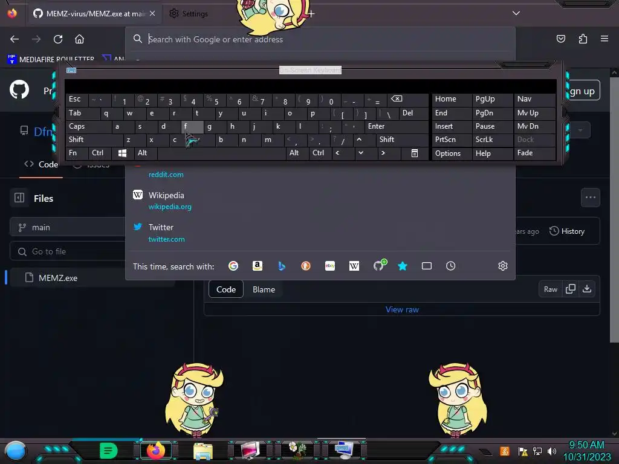
Task: Open Wikipedia suggestion
Action: [x=320, y=201]
